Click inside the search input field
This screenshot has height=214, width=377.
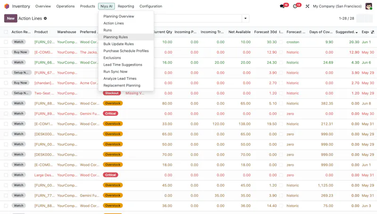click(x=197, y=18)
